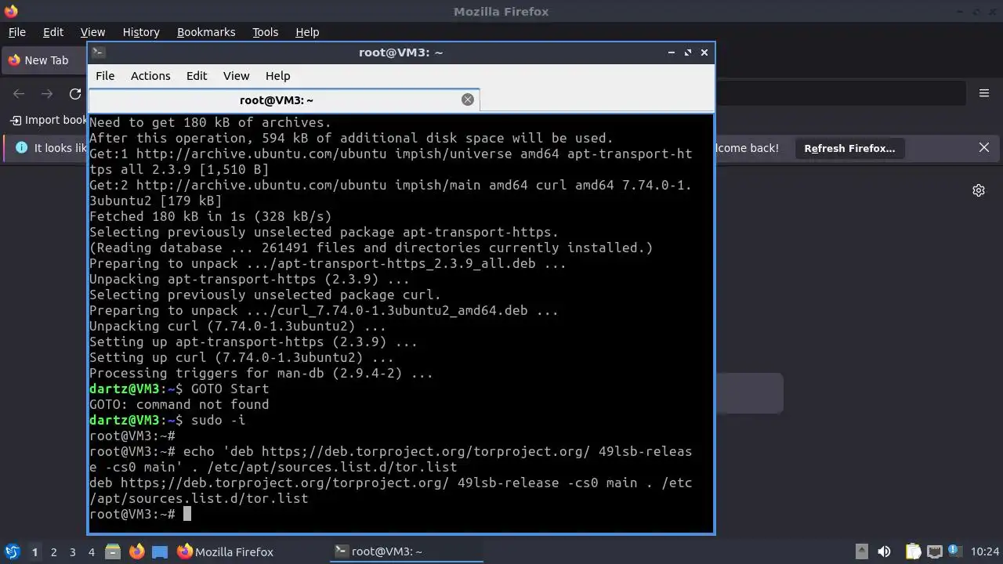Open the terminal File menu
Viewport: 1003px width, 564px height.
click(x=105, y=76)
